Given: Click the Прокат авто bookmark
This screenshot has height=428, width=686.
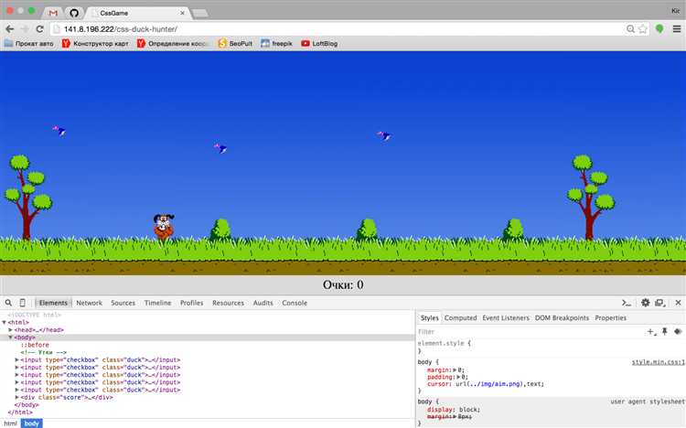Looking at the screenshot, I should pyautogui.click(x=29, y=43).
